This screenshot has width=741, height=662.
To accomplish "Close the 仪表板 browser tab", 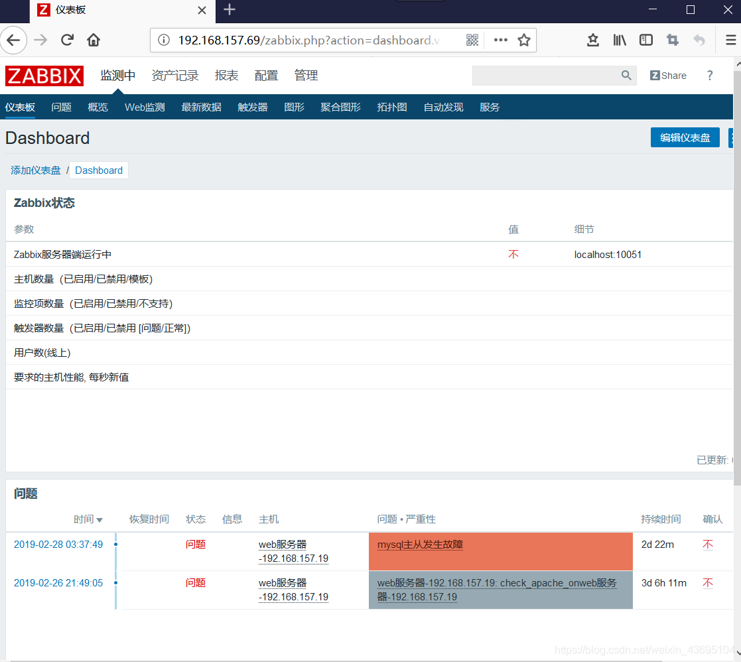I will point(202,11).
